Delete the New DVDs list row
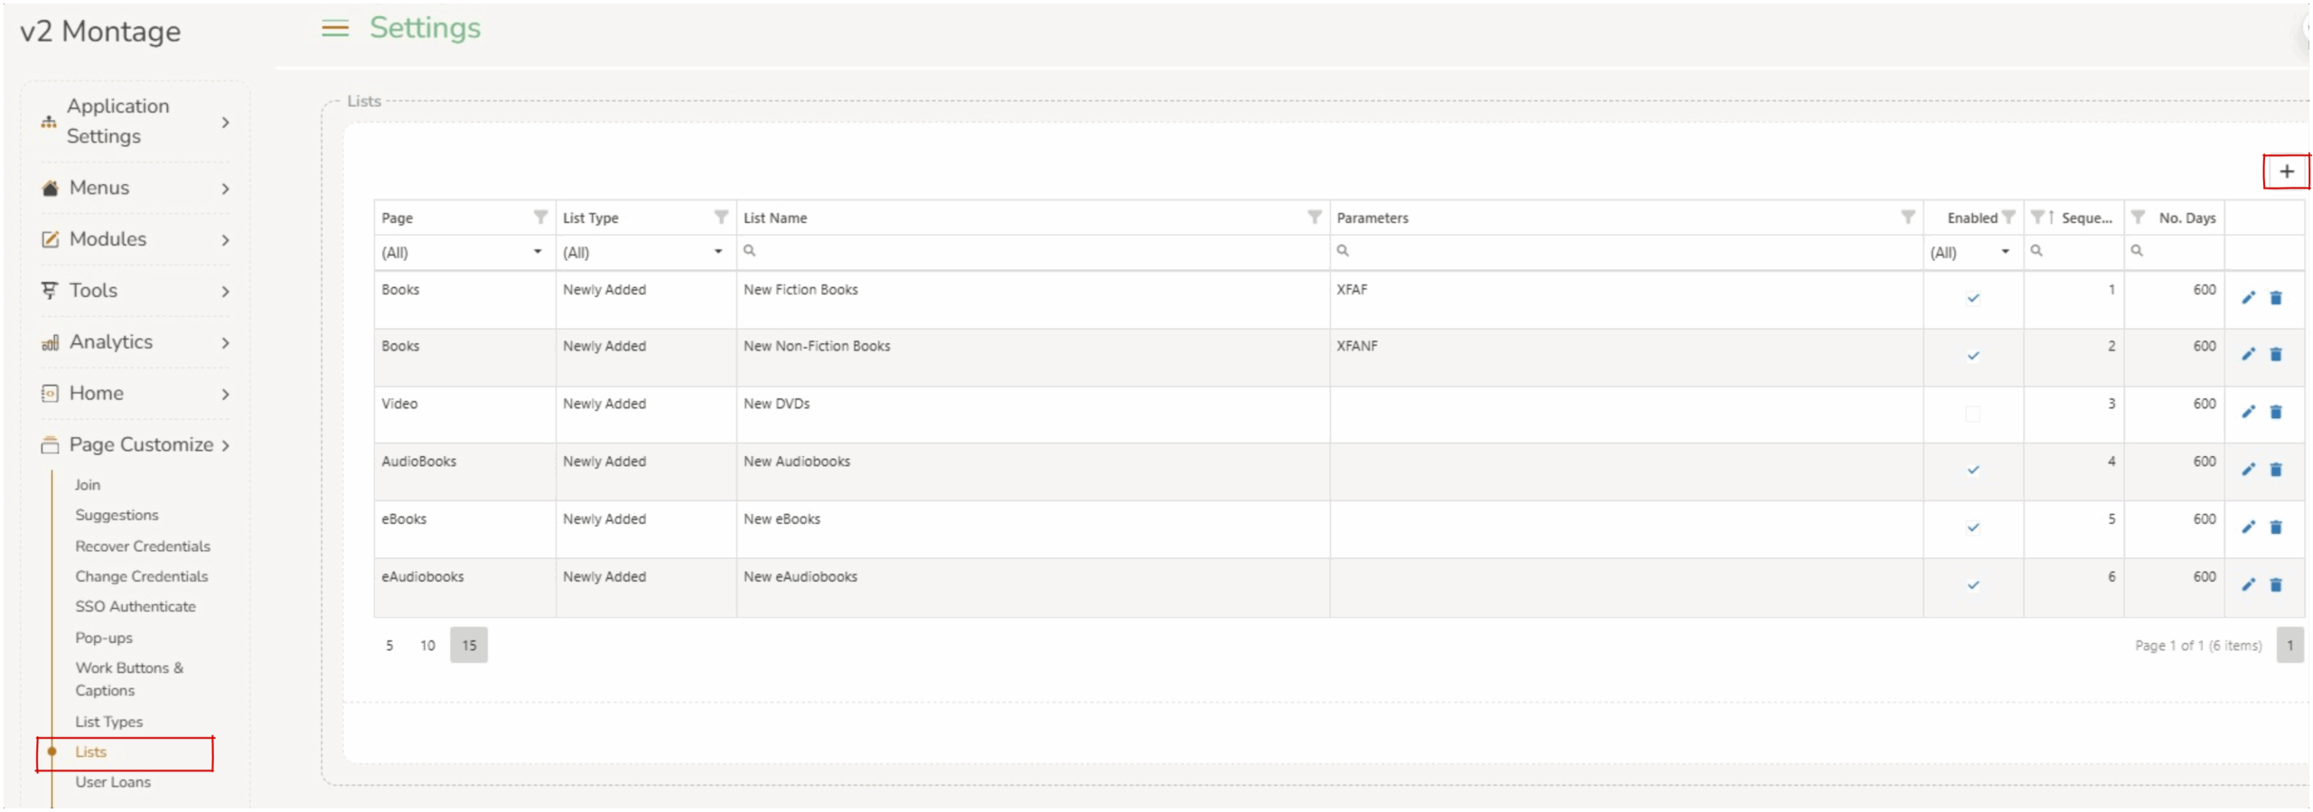Viewport: 2313px width, 812px height. (x=2275, y=413)
